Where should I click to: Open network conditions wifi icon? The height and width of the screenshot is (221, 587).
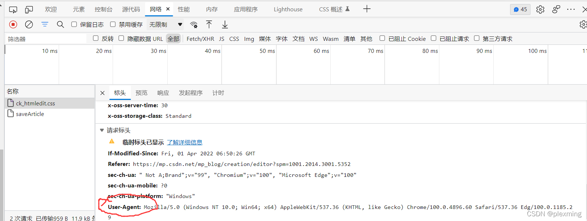[x=194, y=25]
